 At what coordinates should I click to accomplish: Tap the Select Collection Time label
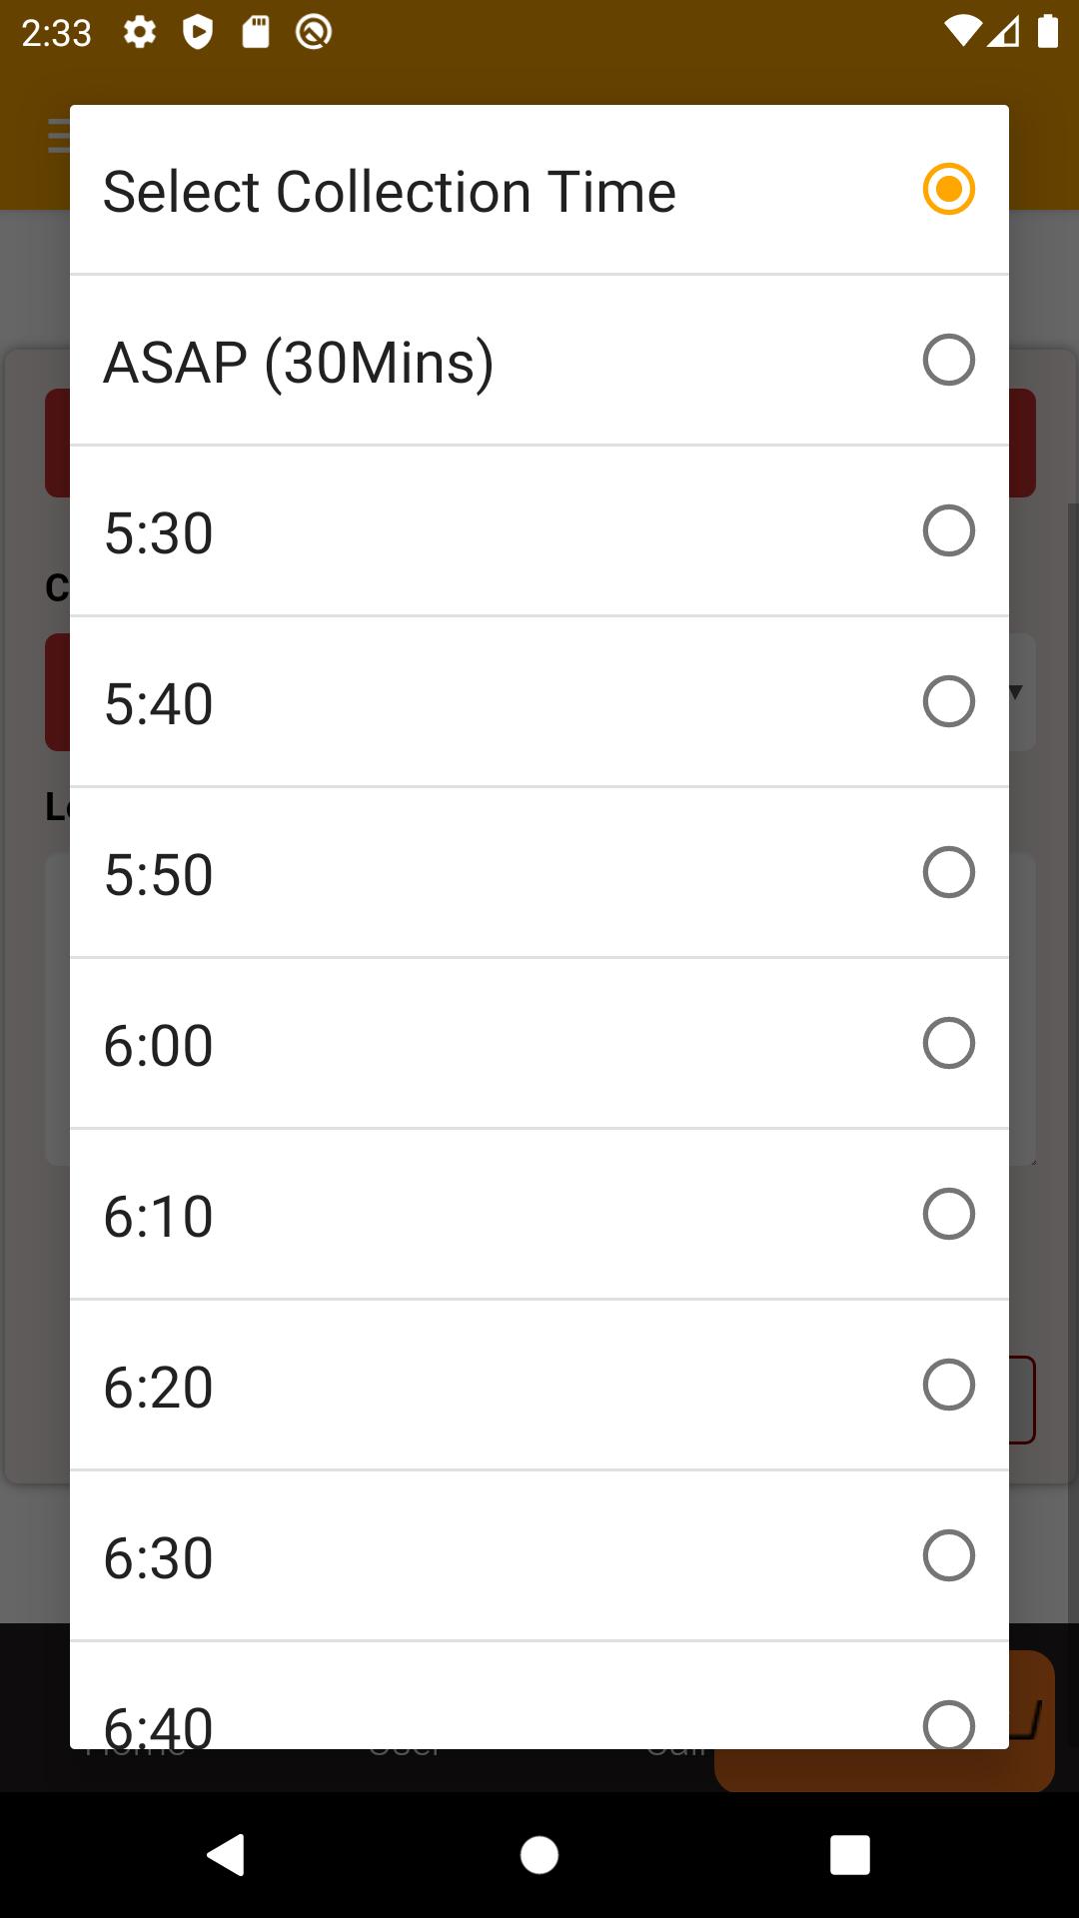pos(390,191)
